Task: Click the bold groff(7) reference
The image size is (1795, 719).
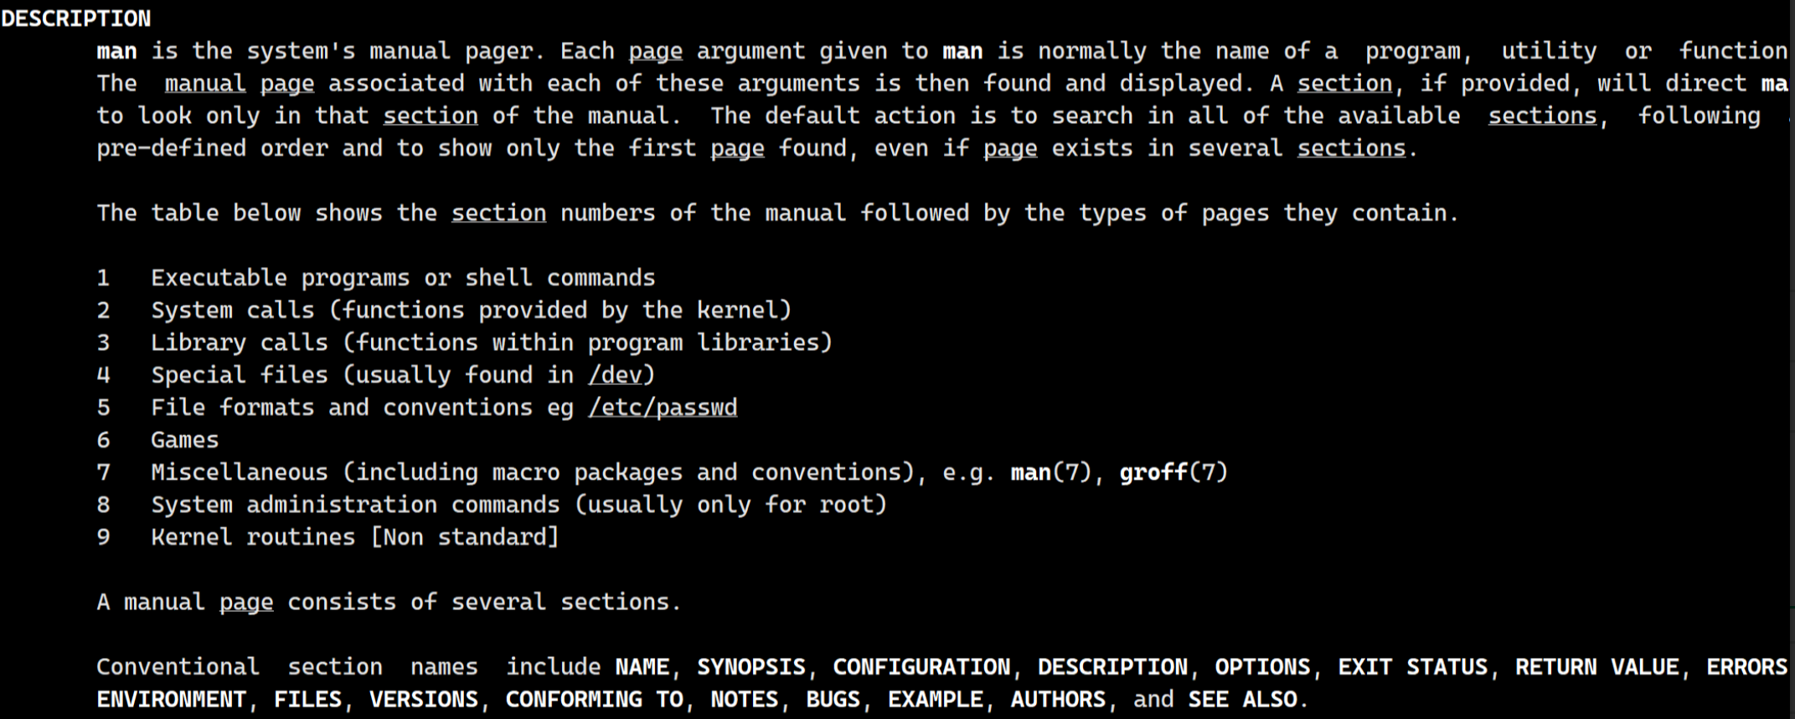Action: pos(1173,473)
